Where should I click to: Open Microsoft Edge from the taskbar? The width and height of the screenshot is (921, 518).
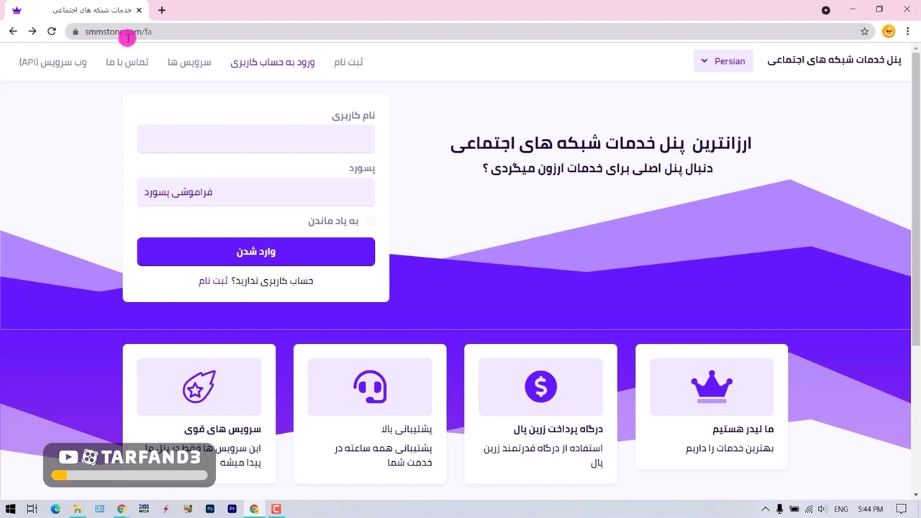(x=55, y=509)
